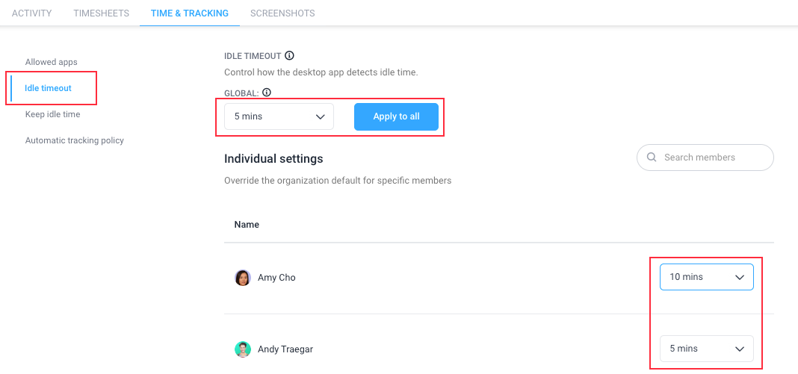Select the Time & Tracking tab
The width and height of the screenshot is (798, 374).
point(190,13)
